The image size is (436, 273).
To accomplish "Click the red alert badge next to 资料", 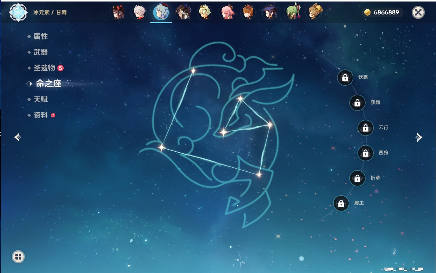I will click(x=53, y=115).
